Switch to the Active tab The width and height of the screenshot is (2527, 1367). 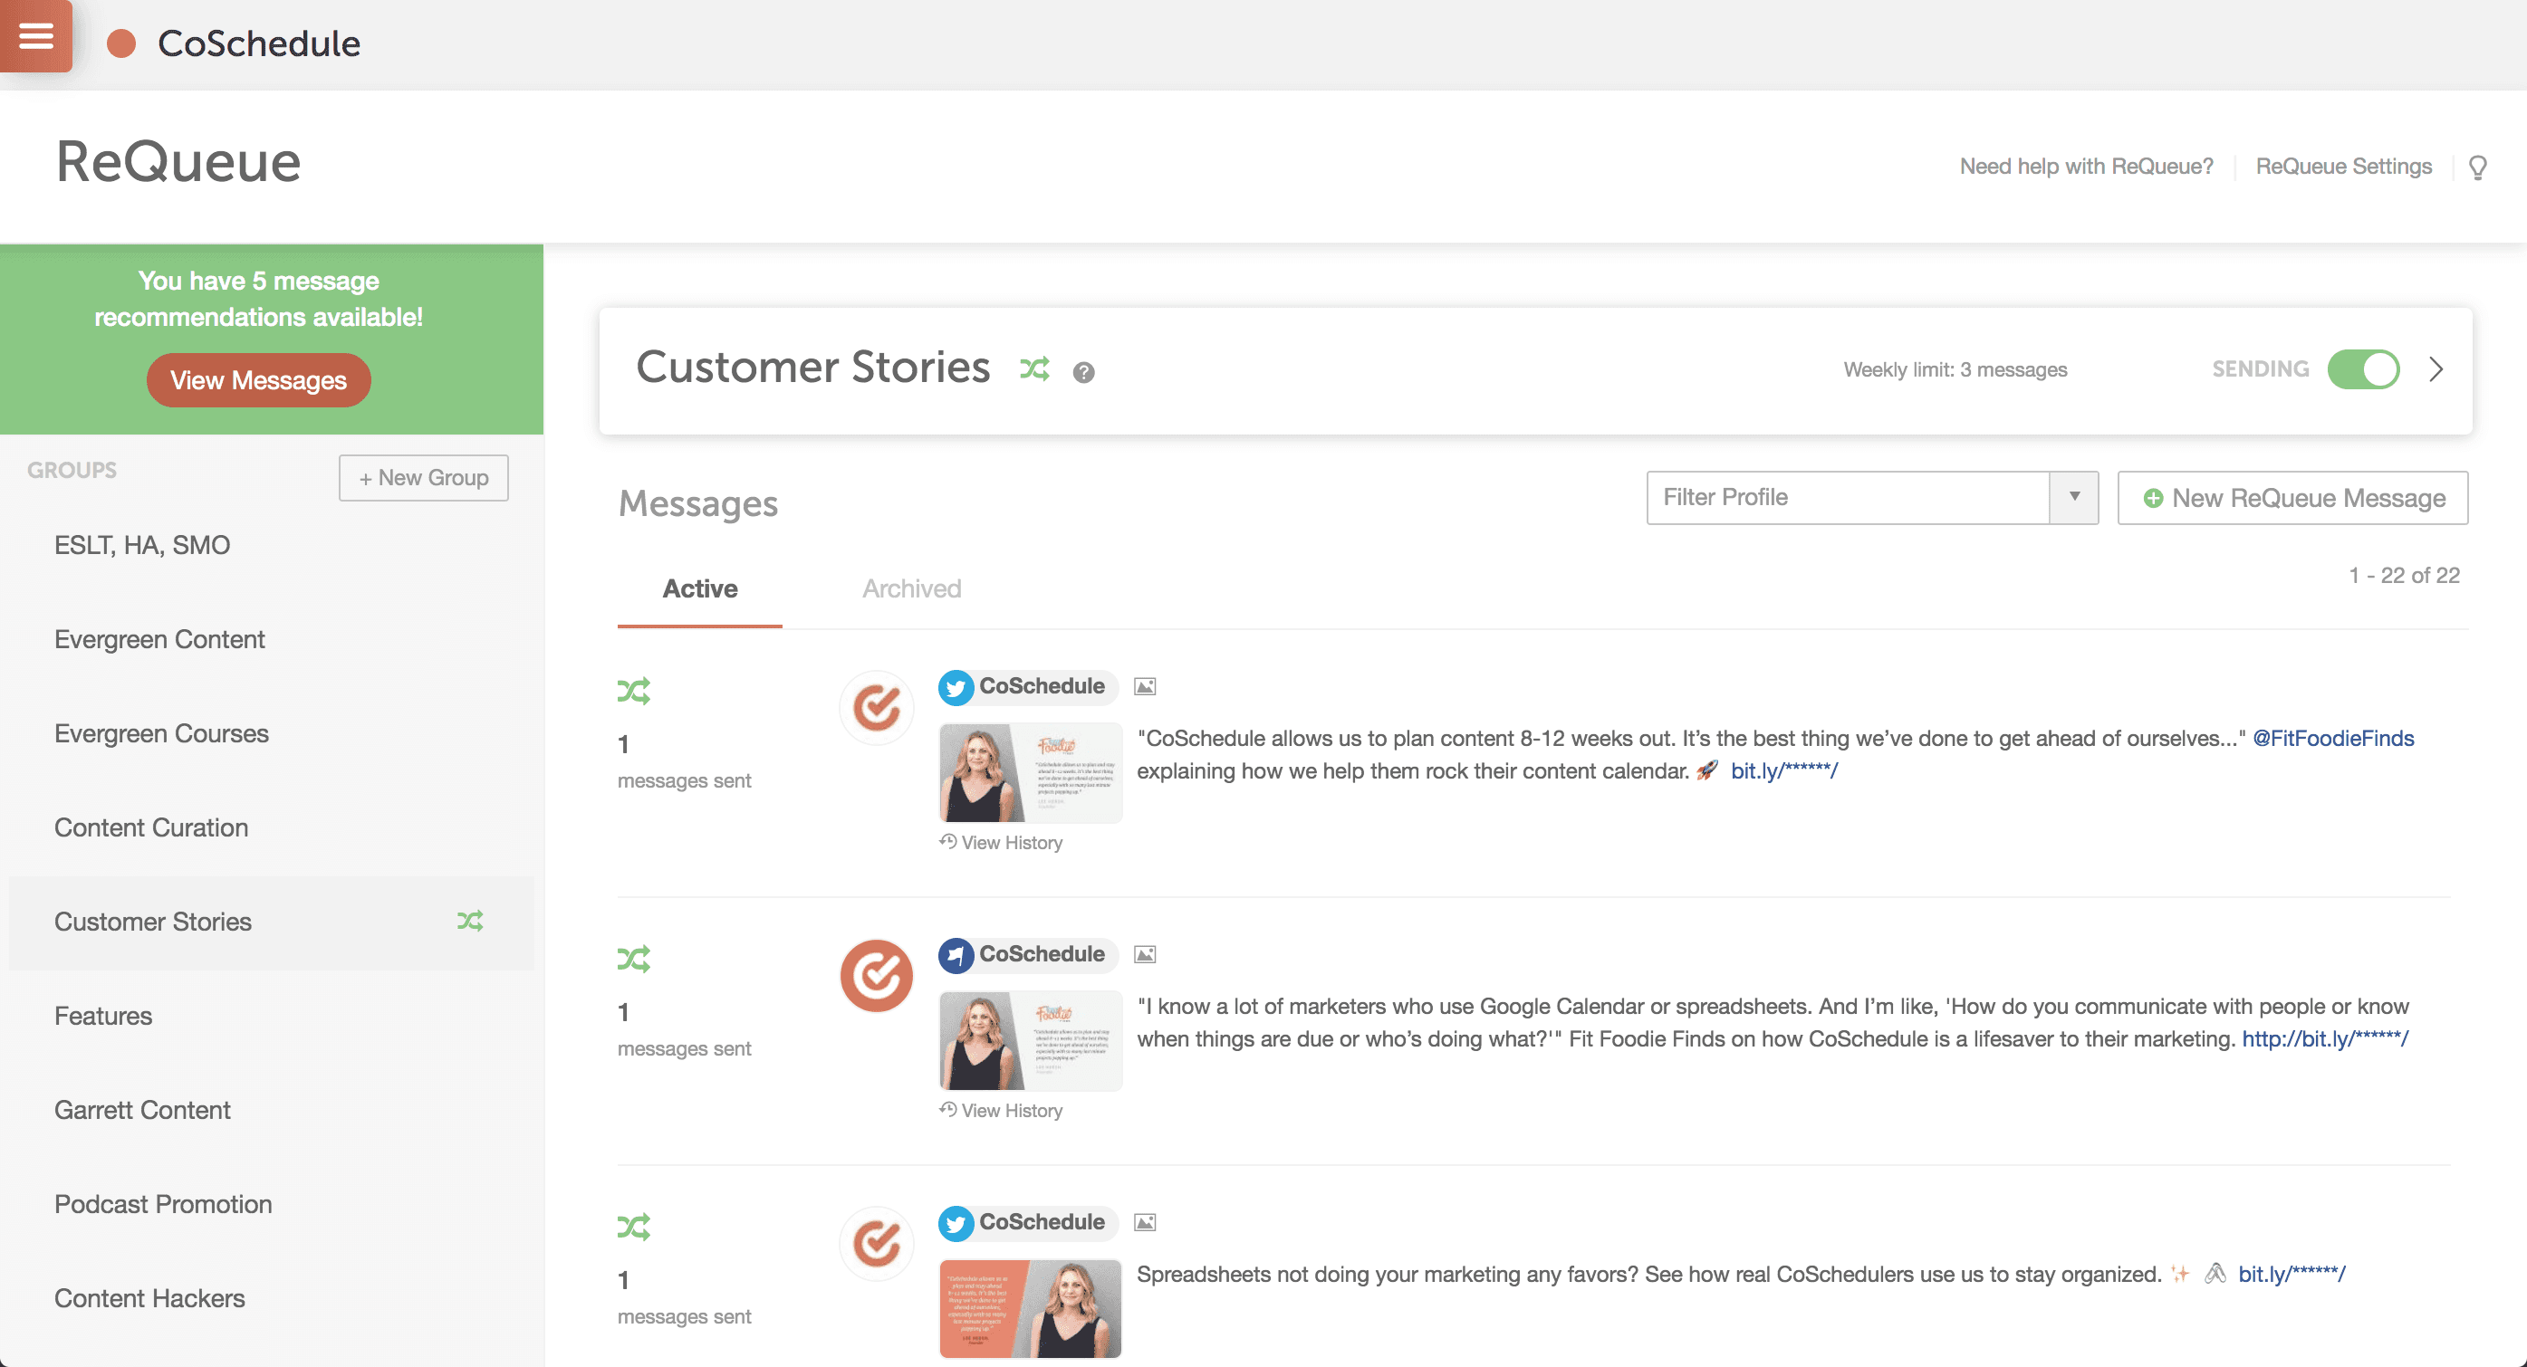699,588
